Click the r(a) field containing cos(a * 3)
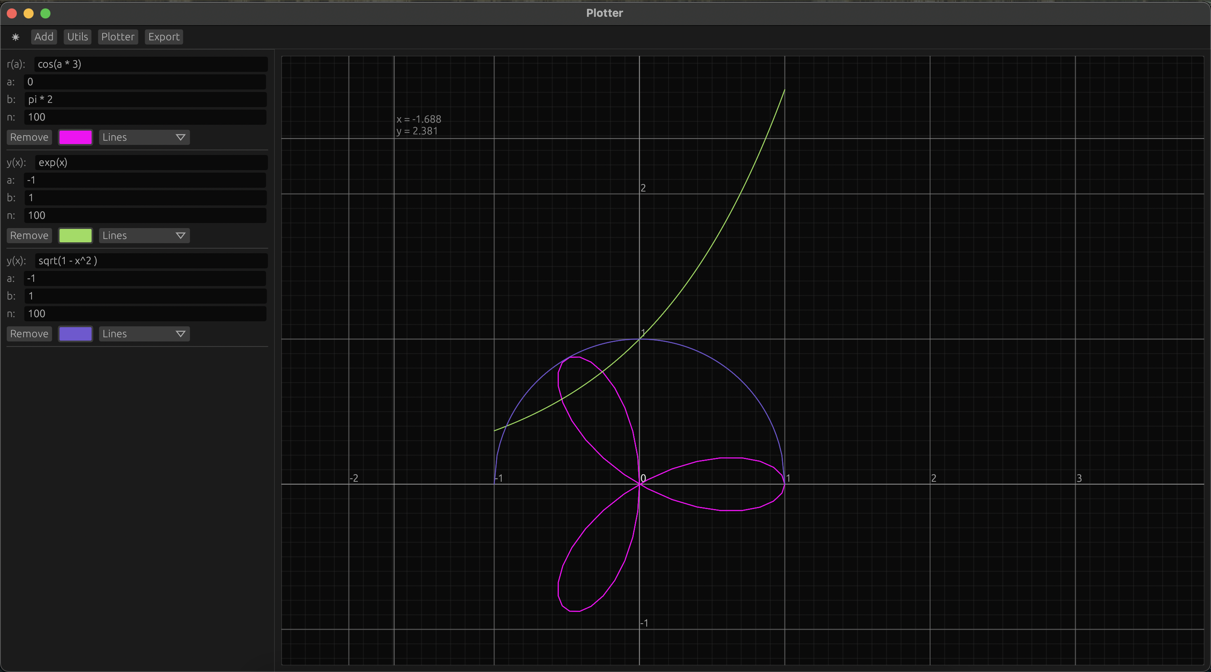1211x672 pixels. click(x=151, y=64)
